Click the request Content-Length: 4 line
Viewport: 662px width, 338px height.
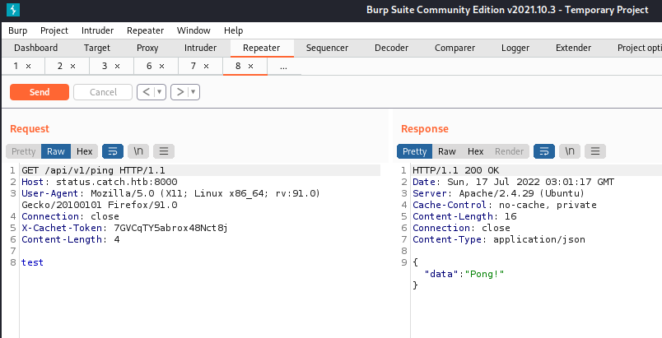tap(71, 239)
